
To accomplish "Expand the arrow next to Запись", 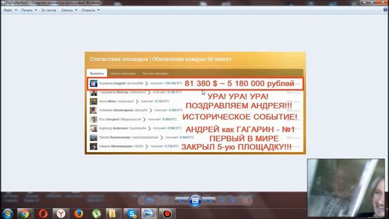I will point(76,10).
